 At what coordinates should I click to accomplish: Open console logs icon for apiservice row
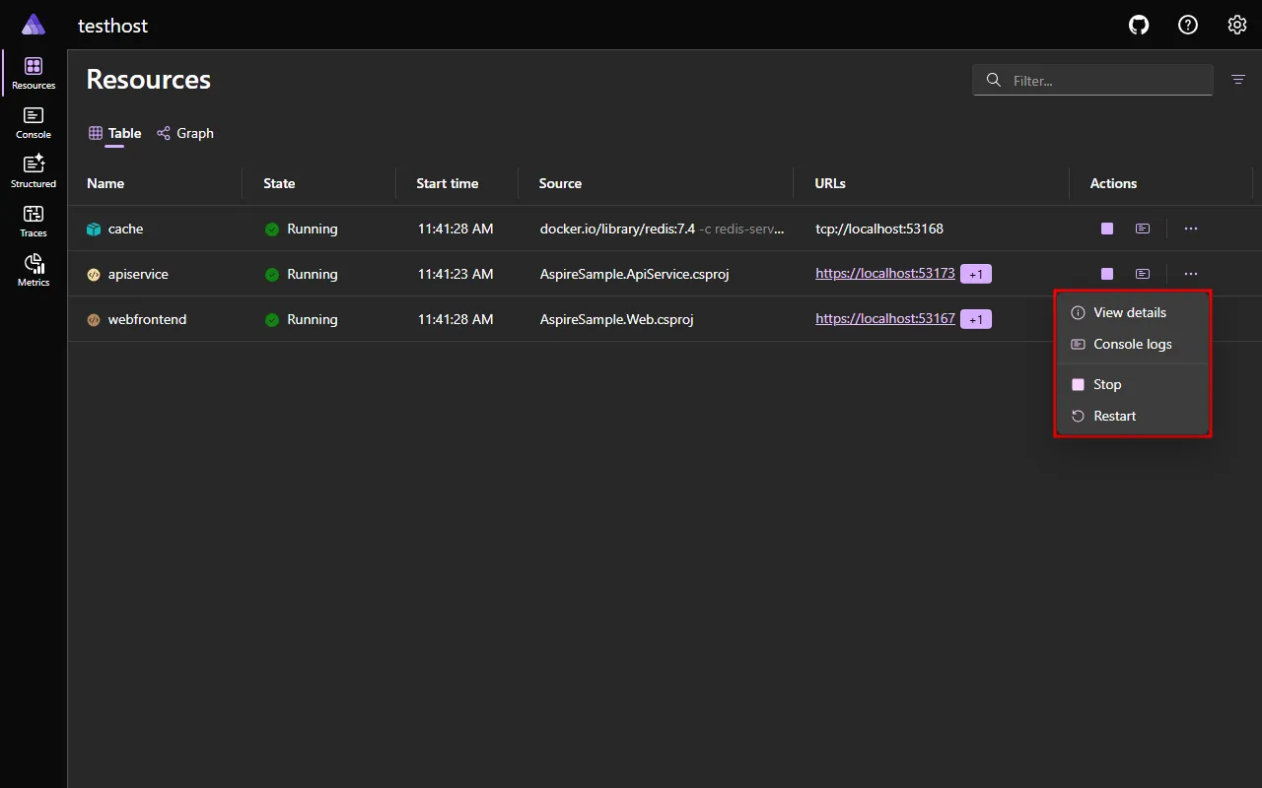1143,273
